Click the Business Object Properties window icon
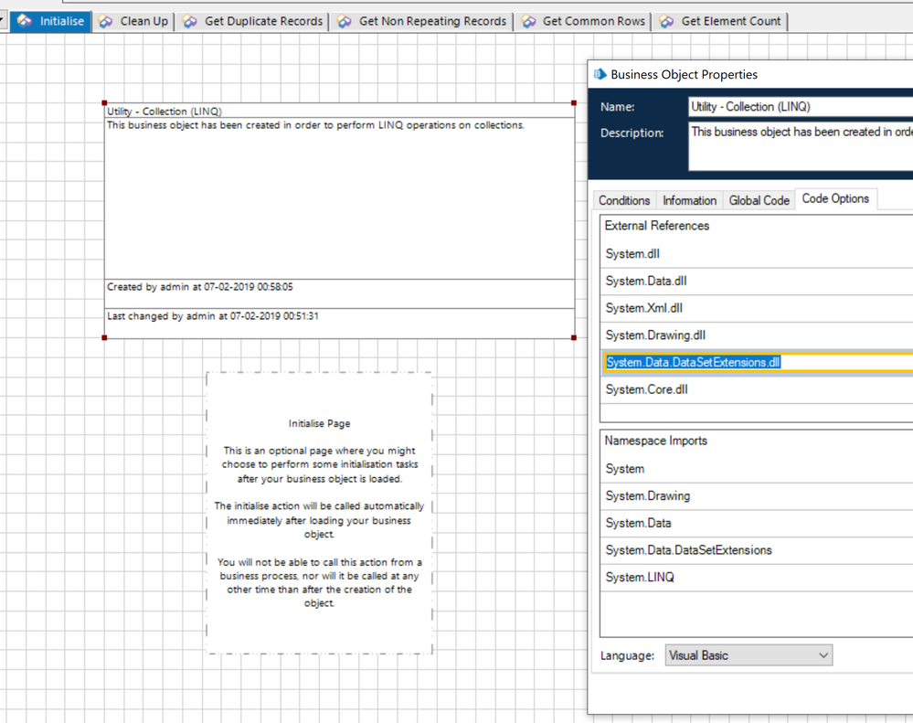This screenshot has height=723, width=913. (x=600, y=74)
